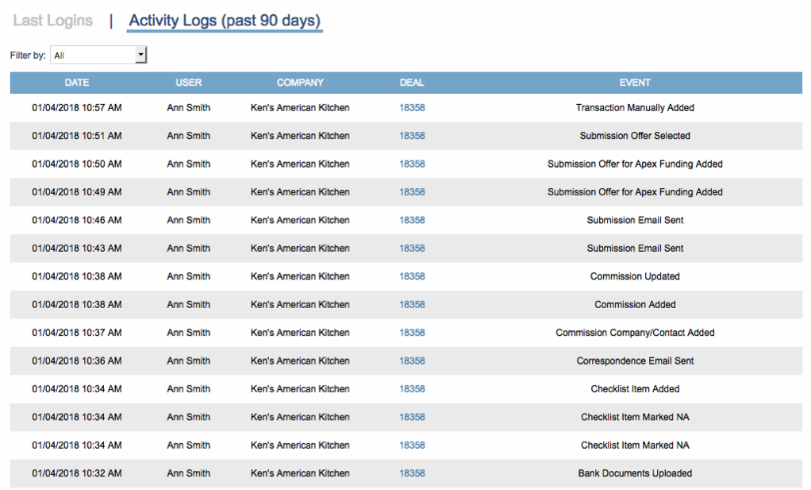Open deal 18358 on the Submission Offer Selected row
This screenshot has height=490, width=811.
[412, 136]
